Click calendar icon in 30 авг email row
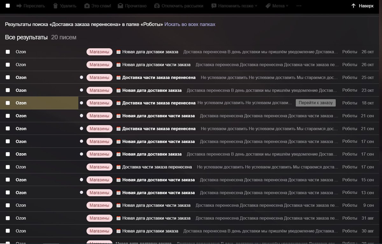Image resolution: width=382 pixels, height=244 pixels. point(118,231)
